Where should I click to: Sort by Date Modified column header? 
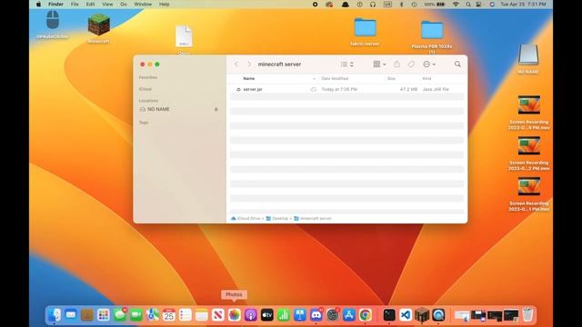pyautogui.click(x=335, y=79)
